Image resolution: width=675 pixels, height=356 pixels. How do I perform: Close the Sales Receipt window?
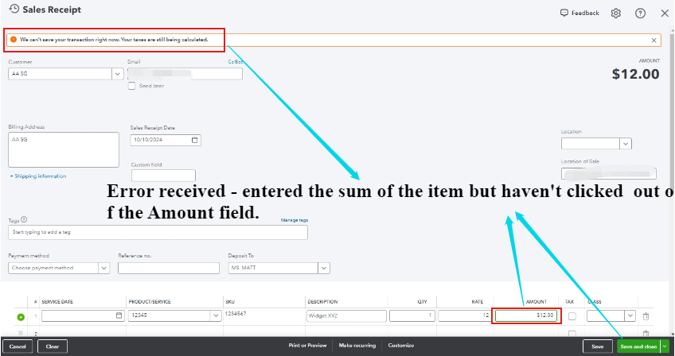coord(665,14)
